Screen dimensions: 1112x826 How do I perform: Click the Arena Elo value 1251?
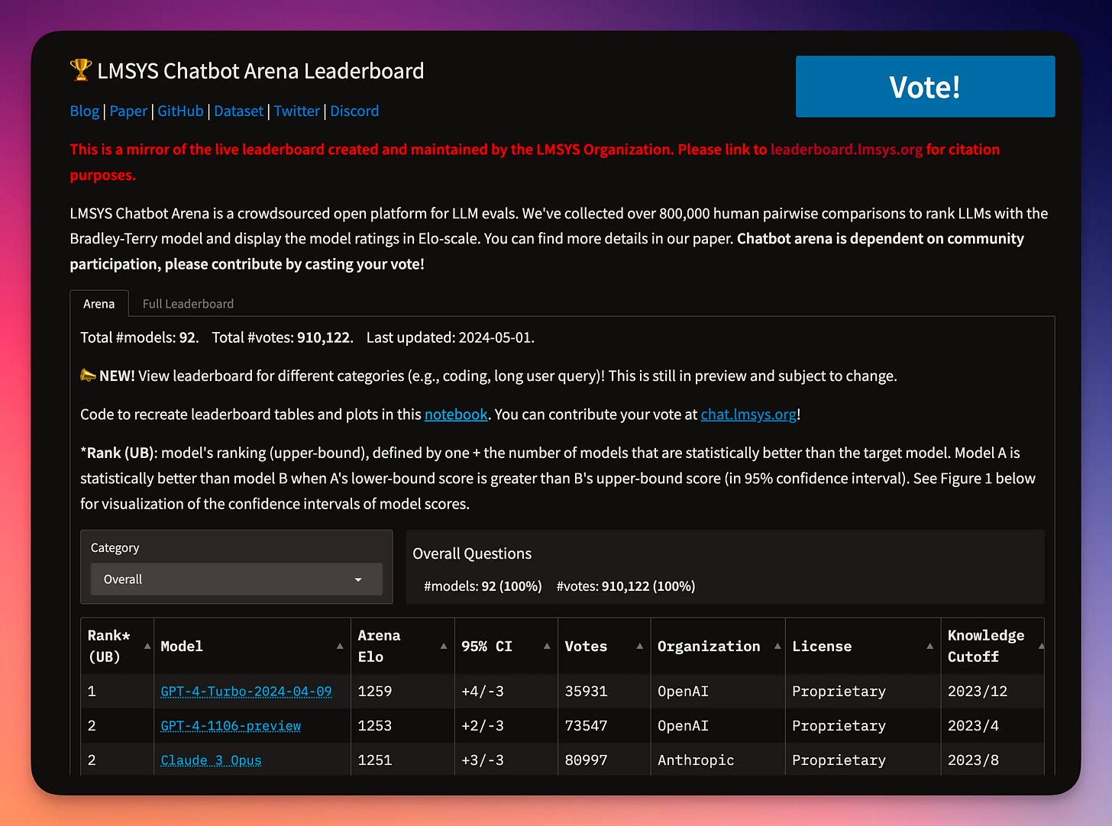(375, 760)
